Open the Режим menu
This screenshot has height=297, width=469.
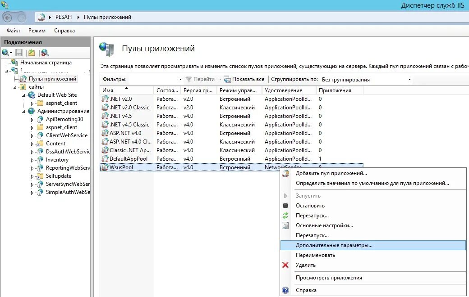[37, 31]
